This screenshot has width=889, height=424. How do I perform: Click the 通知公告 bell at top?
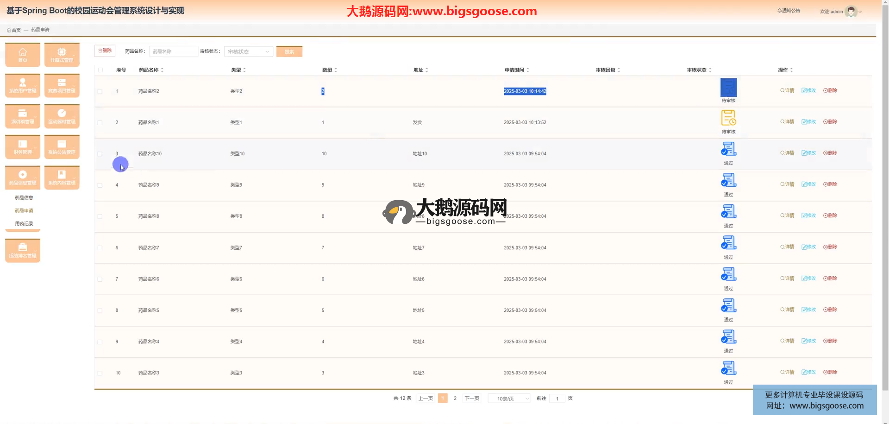click(789, 11)
